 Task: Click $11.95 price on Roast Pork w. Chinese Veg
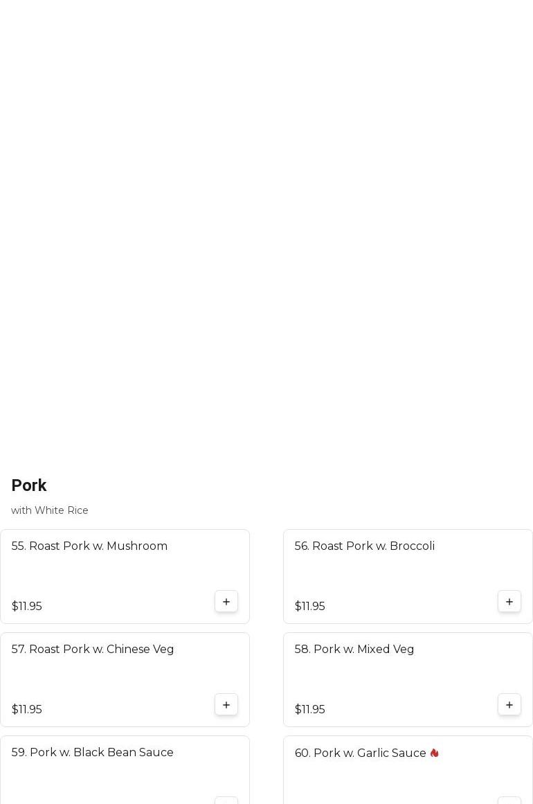(x=26, y=709)
